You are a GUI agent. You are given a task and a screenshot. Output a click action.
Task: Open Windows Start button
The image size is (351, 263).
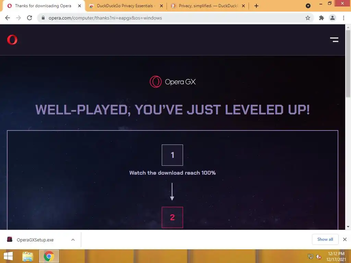tap(8, 256)
